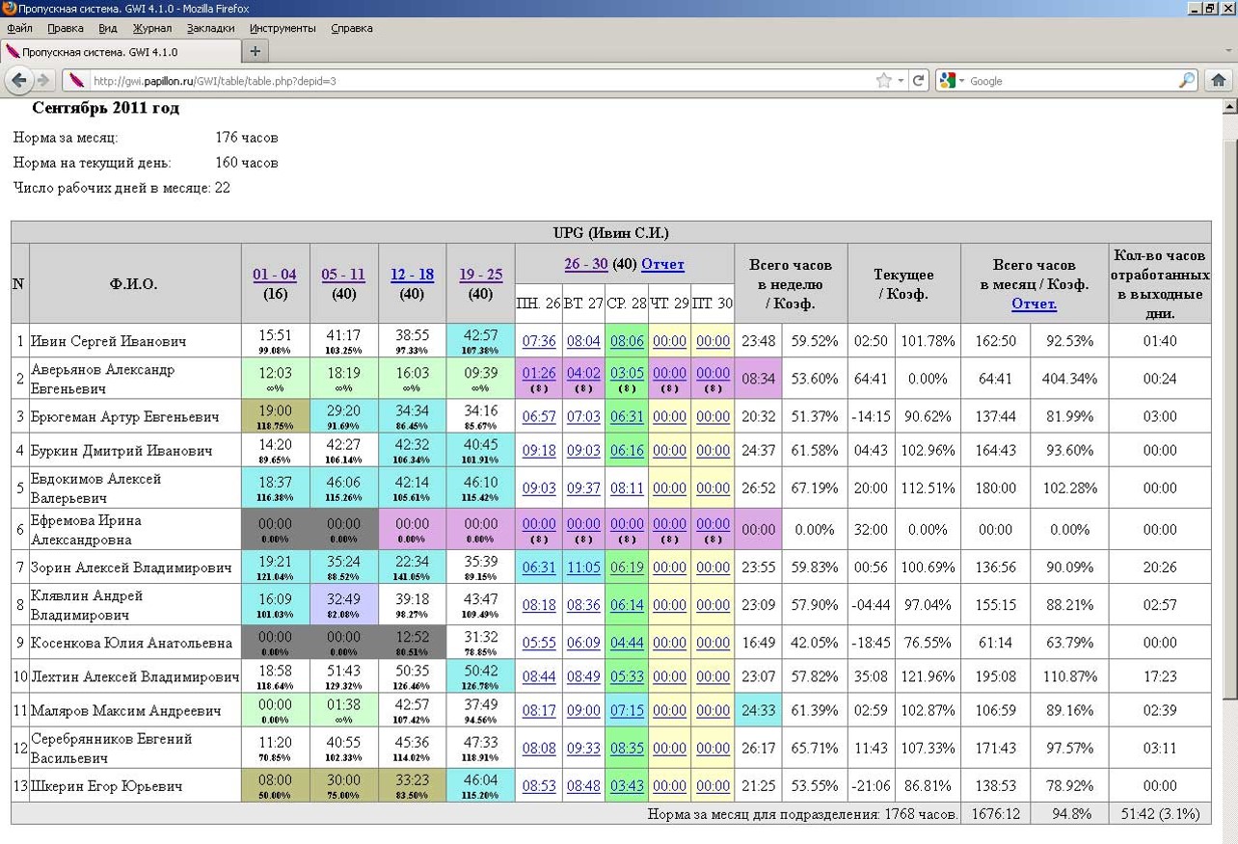Open Ивин's Monday time 07:36
Image resolution: width=1238 pixels, height=844 pixels.
[x=538, y=341]
